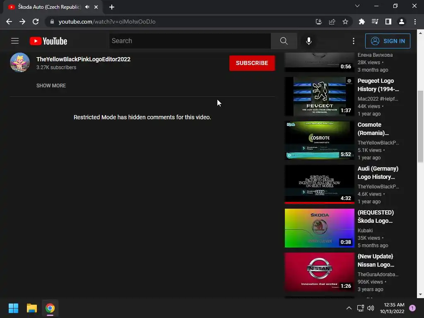Click the Chrome taskbar icon
This screenshot has height=318, width=424.
coord(50,308)
